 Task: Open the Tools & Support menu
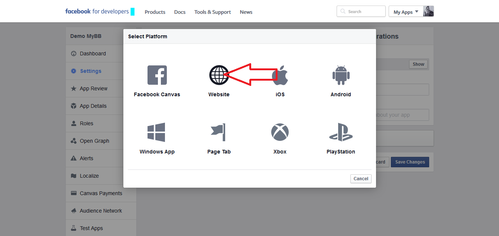coord(213,12)
